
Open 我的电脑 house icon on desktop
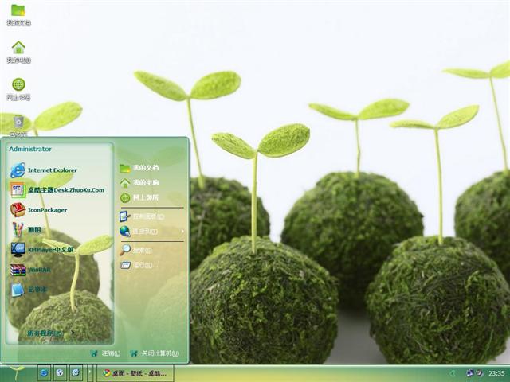18,52
